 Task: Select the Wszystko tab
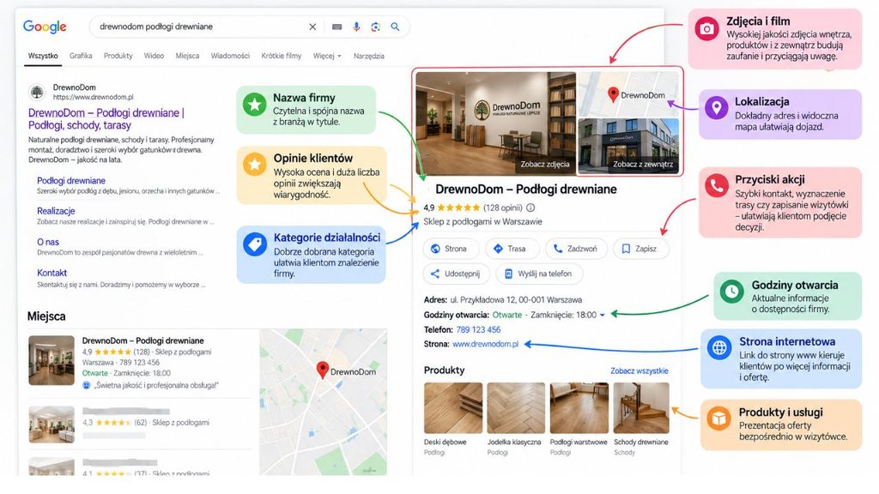pyautogui.click(x=43, y=56)
